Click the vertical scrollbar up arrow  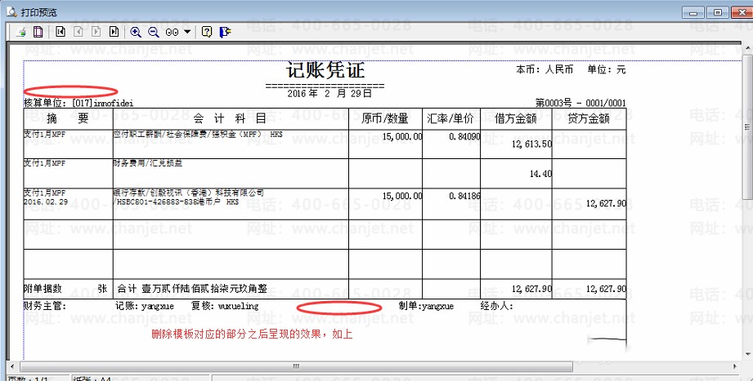pos(747,47)
